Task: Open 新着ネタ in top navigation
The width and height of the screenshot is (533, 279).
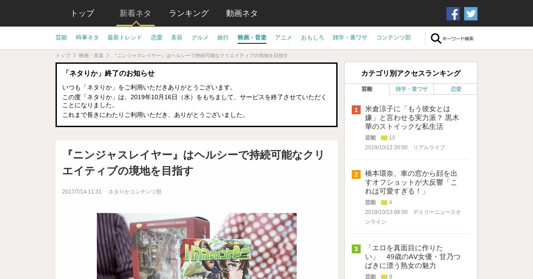Action: pos(135,13)
